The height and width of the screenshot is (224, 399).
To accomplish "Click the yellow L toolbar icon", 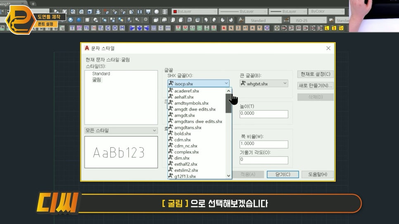I will pyautogui.click(x=327, y=28).
